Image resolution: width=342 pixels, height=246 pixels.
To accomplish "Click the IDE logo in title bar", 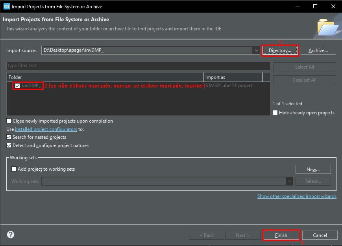I will click(x=7, y=6).
